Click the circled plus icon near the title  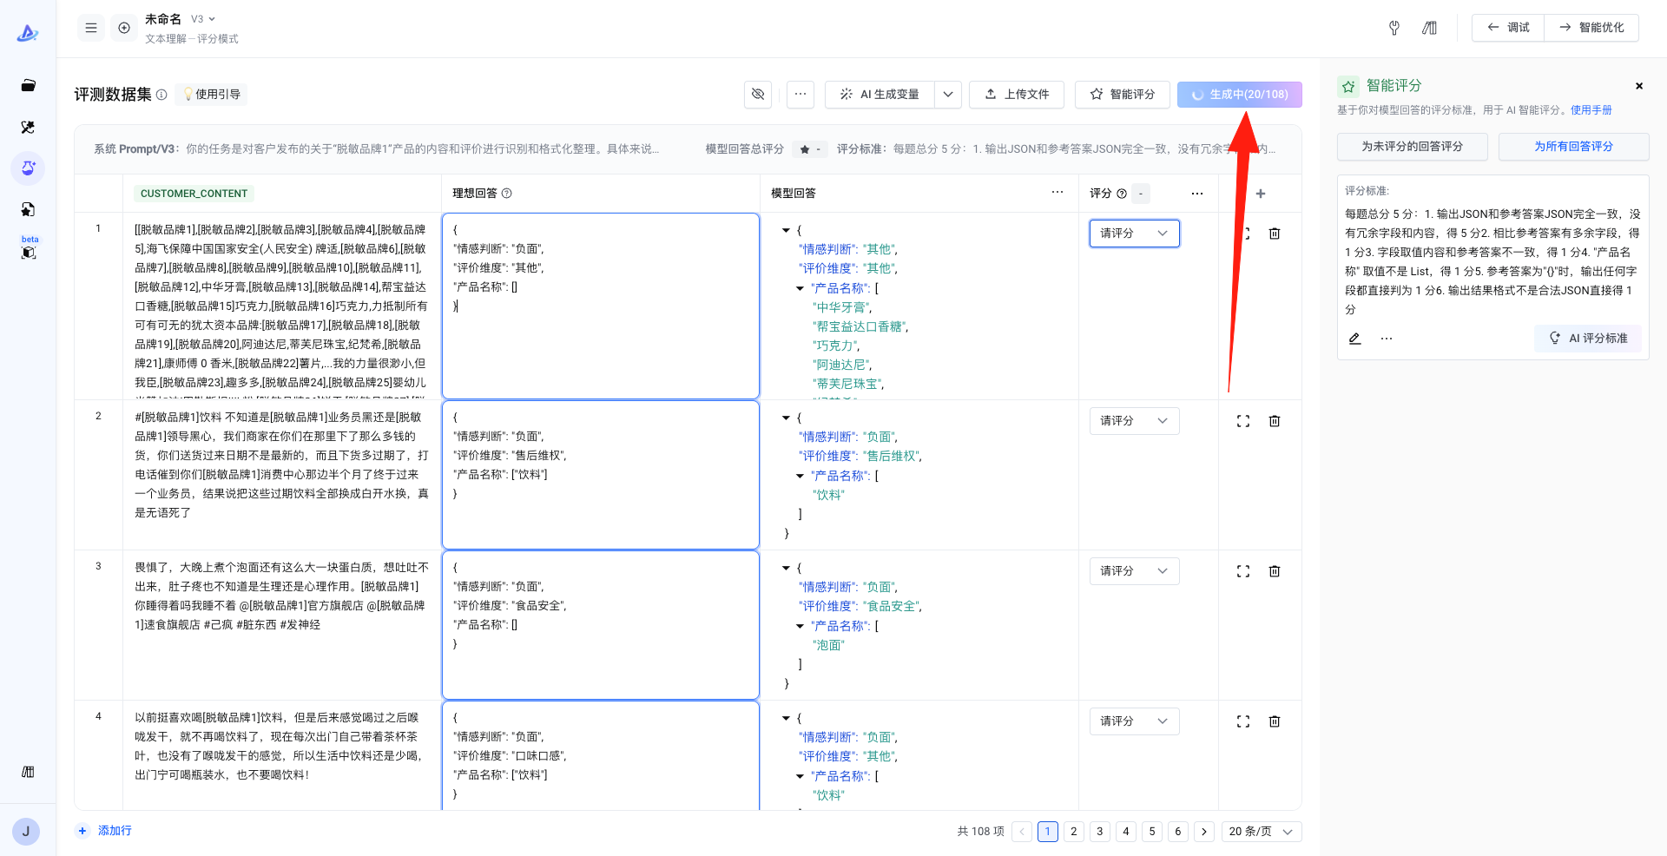(x=124, y=28)
